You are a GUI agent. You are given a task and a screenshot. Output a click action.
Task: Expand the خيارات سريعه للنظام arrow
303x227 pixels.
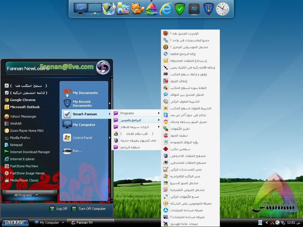(x=159, y=127)
